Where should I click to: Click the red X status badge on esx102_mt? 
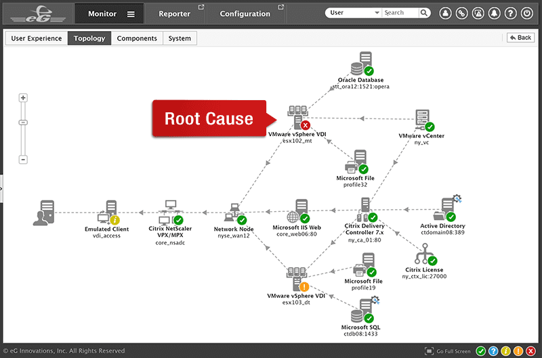(x=306, y=125)
